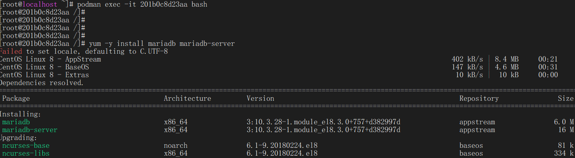Click the green "ncurses-base" package name
The height and width of the screenshot is (158, 575).
coord(26,145)
